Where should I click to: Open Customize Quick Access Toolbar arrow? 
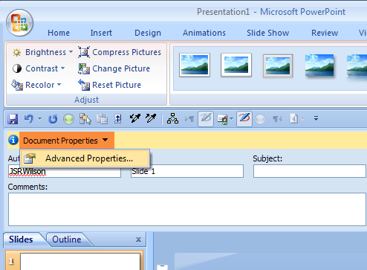click(316, 118)
